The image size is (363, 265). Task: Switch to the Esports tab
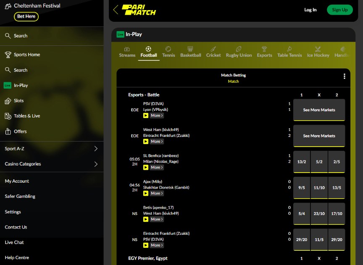point(264,52)
